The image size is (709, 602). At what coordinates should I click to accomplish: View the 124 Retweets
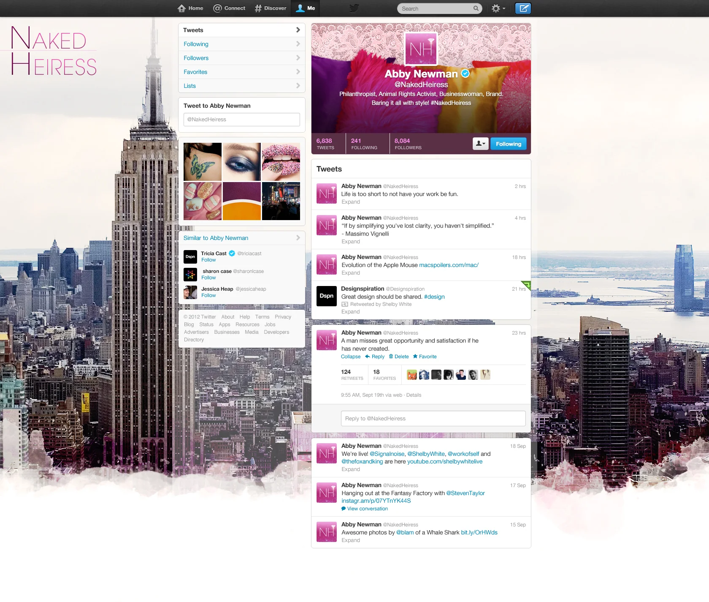pos(352,375)
